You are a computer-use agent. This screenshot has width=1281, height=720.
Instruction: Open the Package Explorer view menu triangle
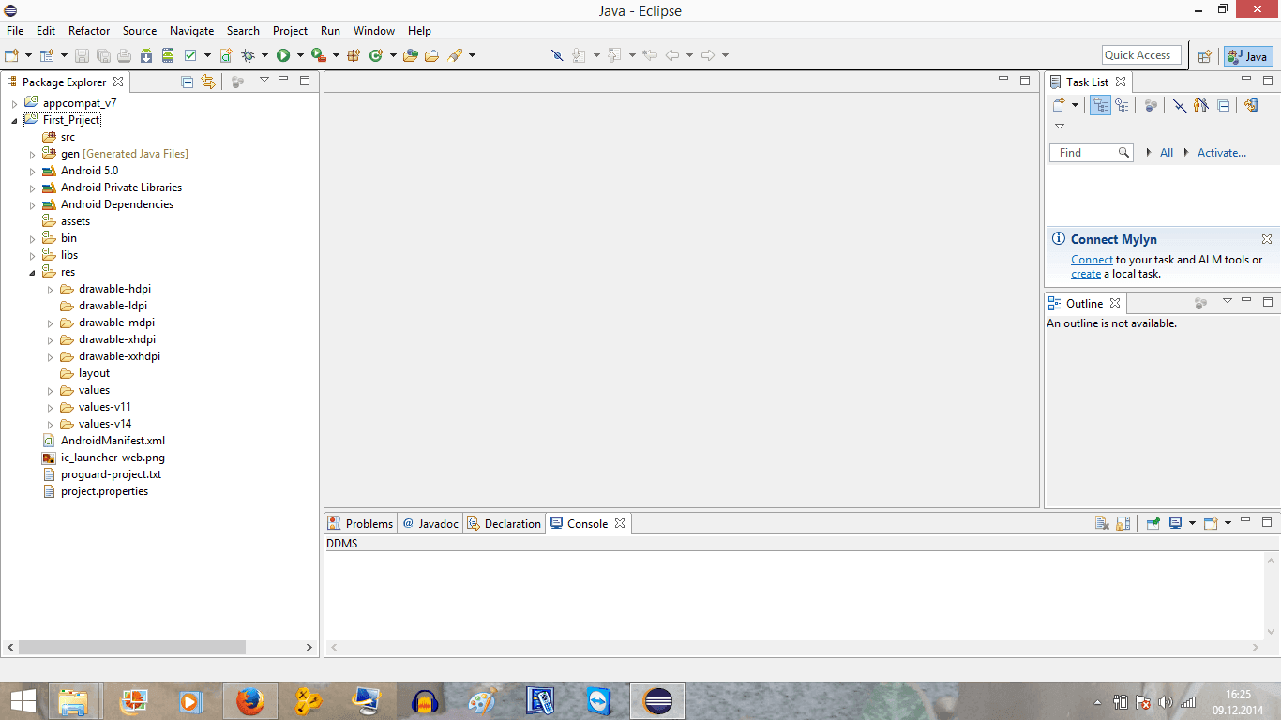tap(264, 81)
